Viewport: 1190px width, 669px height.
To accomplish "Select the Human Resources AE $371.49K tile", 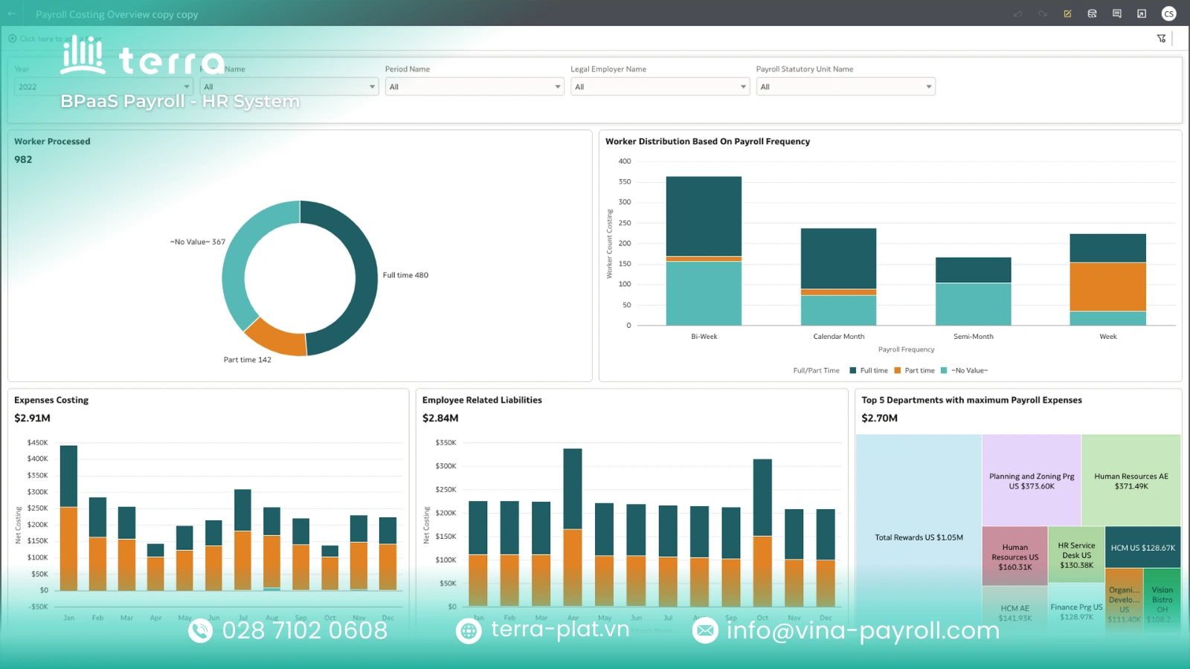I will [1131, 481].
